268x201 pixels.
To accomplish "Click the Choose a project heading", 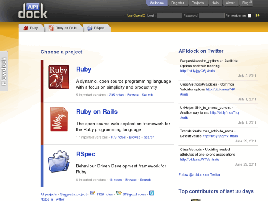I will pyautogui.click(x=61, y=52).
